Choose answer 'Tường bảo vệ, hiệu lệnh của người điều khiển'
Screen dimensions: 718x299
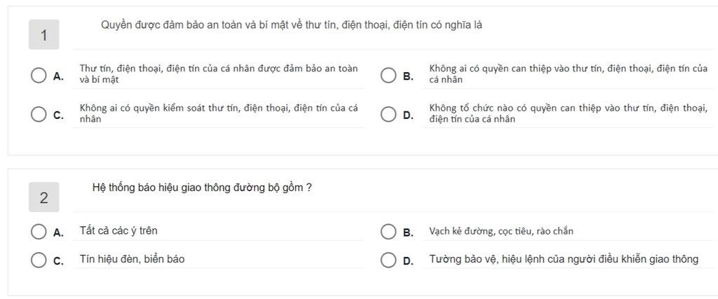tap(564, 259)
